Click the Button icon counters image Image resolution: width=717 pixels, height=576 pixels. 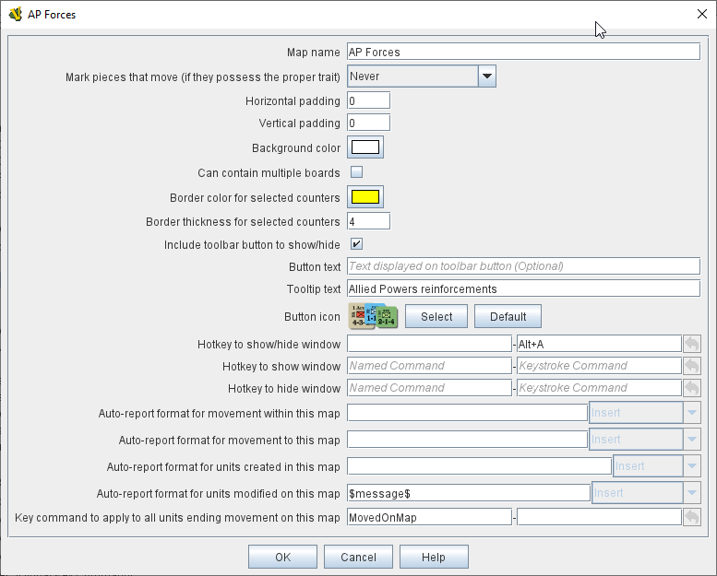(x=373, y=316)
